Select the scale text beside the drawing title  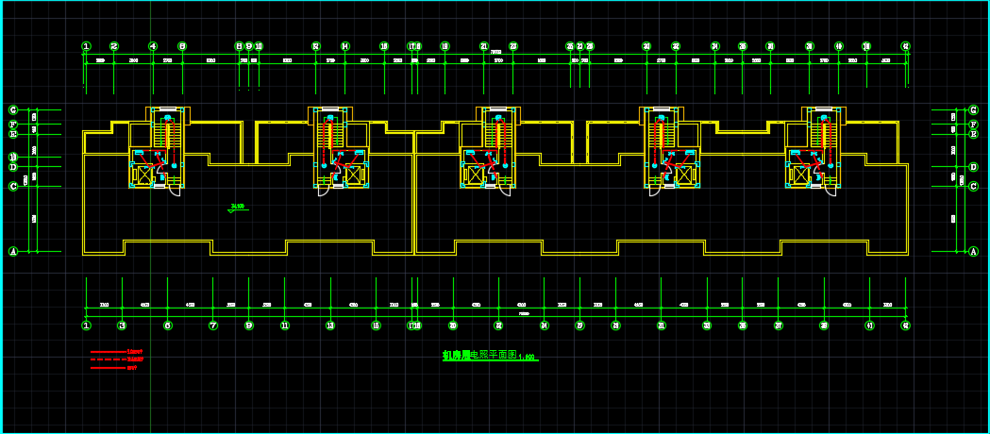click(x=528, y=357)
